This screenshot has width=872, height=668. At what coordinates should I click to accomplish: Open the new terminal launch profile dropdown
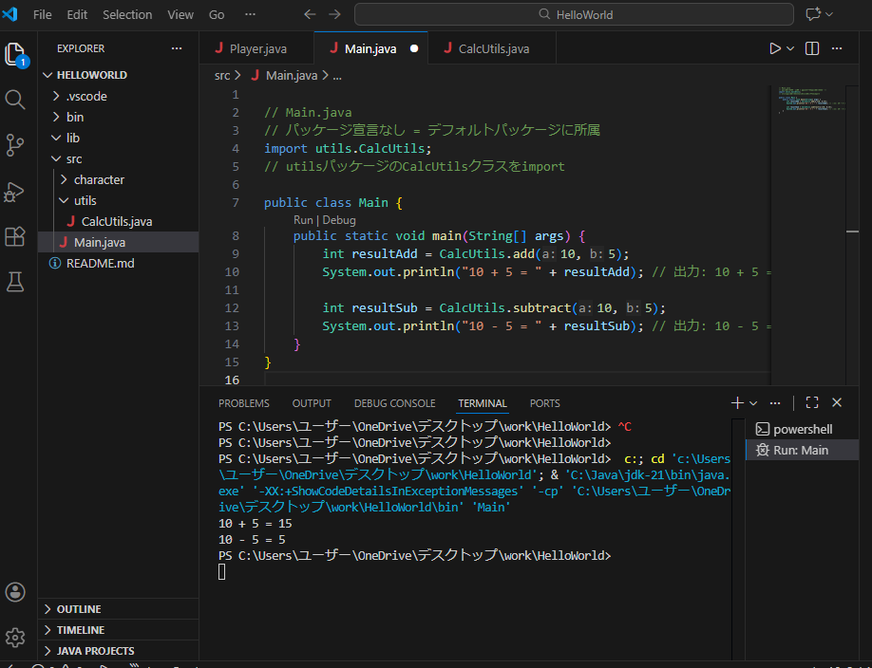pyautogui.click(x=753, y=403)
